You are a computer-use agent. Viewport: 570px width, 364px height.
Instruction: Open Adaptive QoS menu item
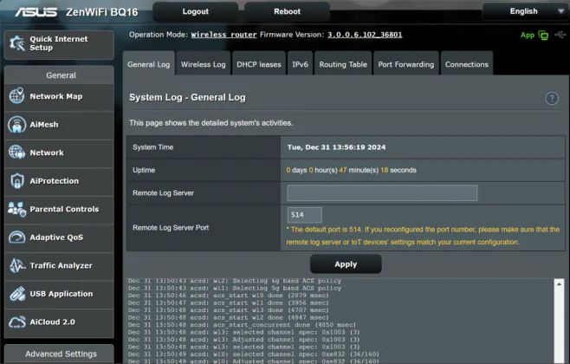[x=59, y=237]
